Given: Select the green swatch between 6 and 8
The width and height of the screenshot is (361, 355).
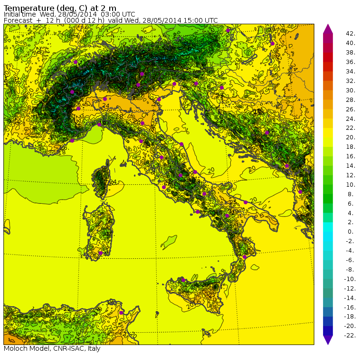Looking at the screenshot, I should (x=328, y=199).
